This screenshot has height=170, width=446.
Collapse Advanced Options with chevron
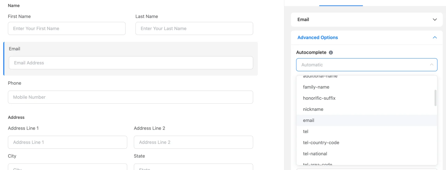pos(435,37)
